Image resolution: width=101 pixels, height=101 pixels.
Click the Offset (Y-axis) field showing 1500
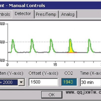[x=43, y=82]
